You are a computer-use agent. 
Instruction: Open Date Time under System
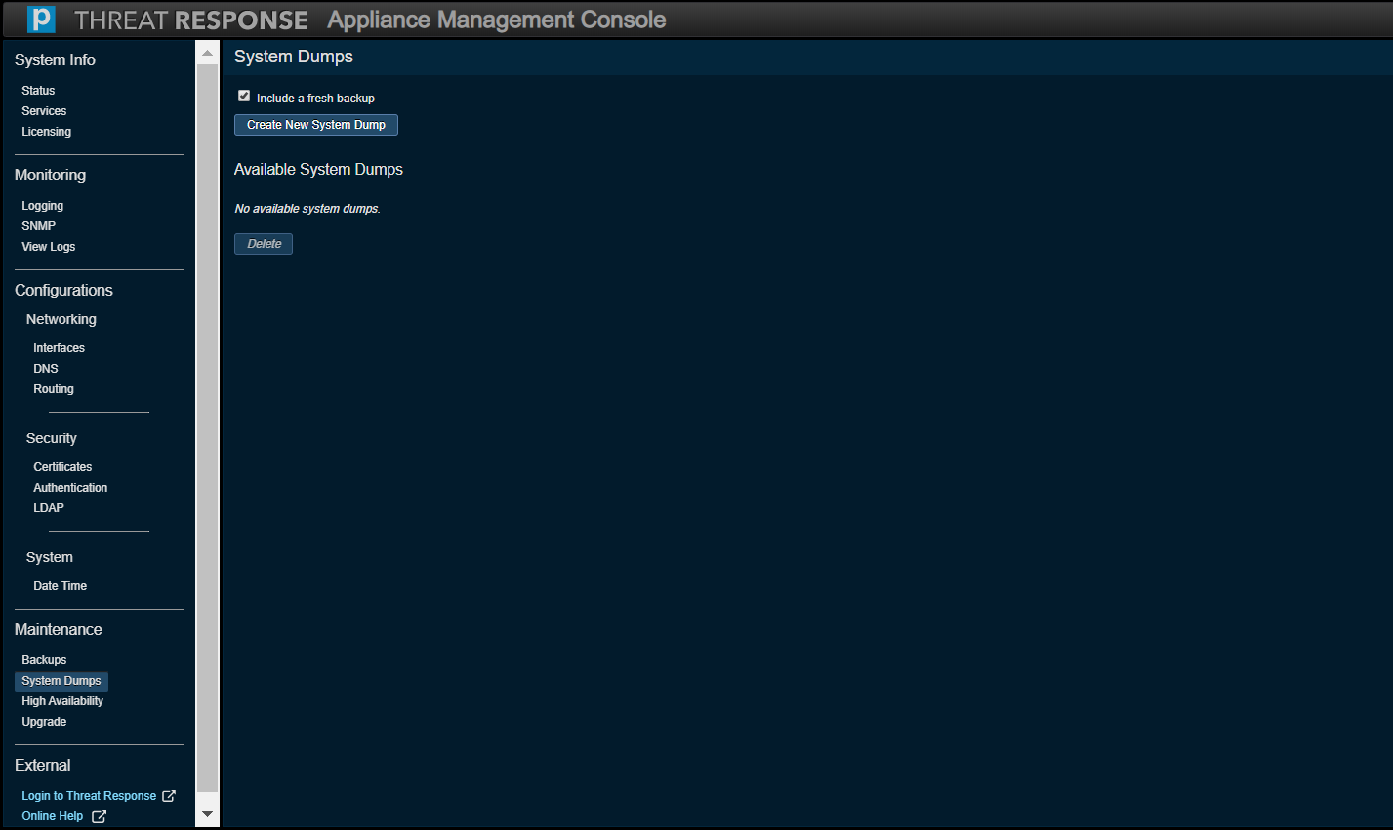60,586
